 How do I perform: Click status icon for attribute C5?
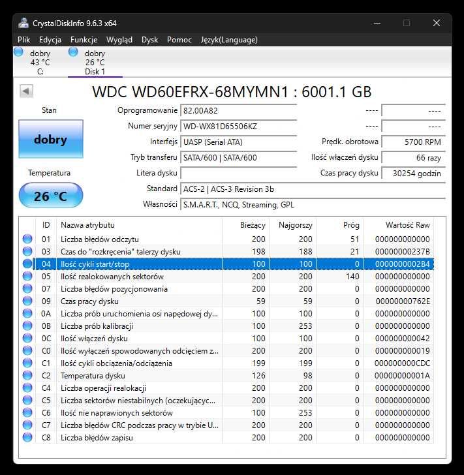[27, 401]
